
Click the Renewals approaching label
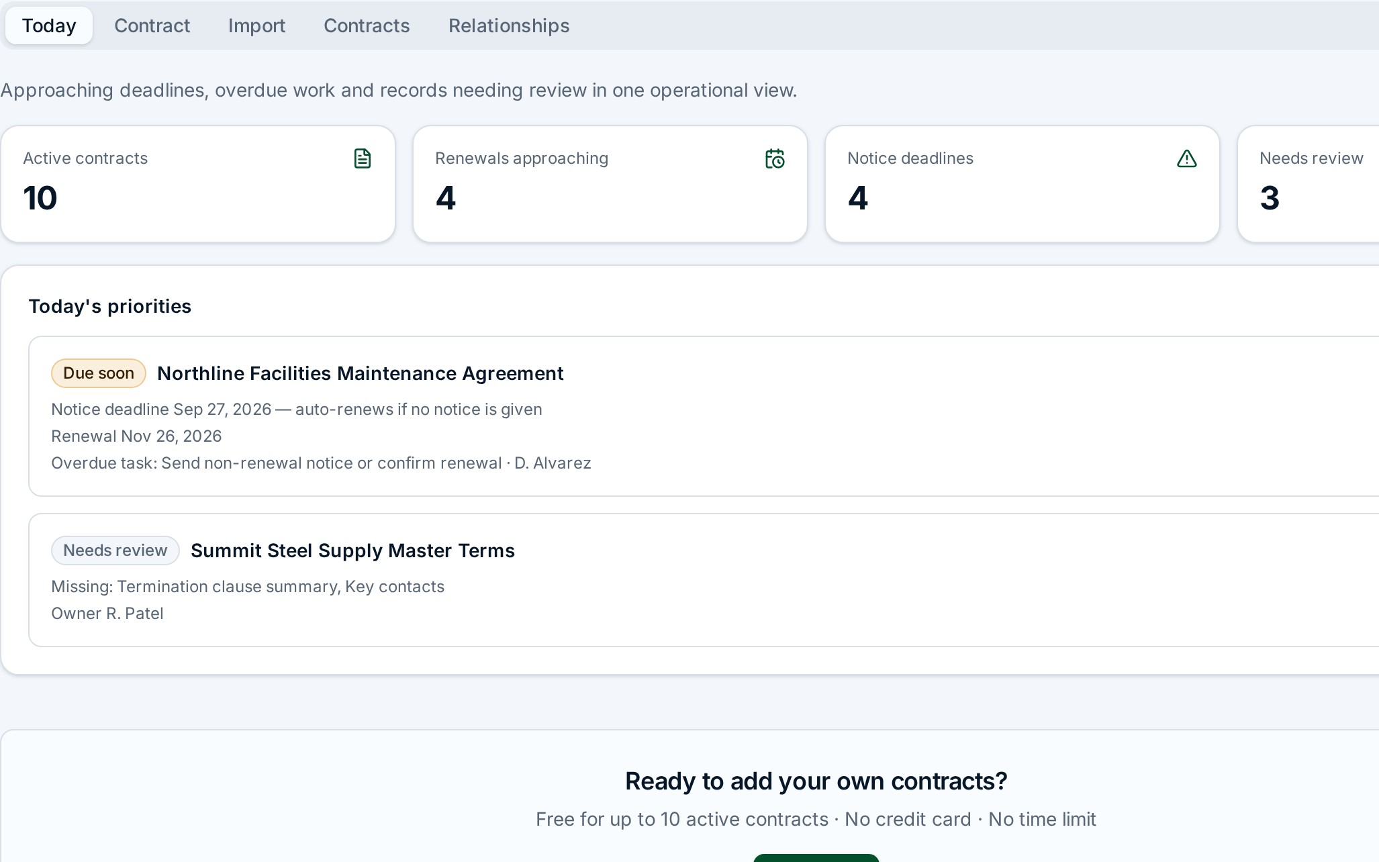pyautogui.click(x=522, y=158)
